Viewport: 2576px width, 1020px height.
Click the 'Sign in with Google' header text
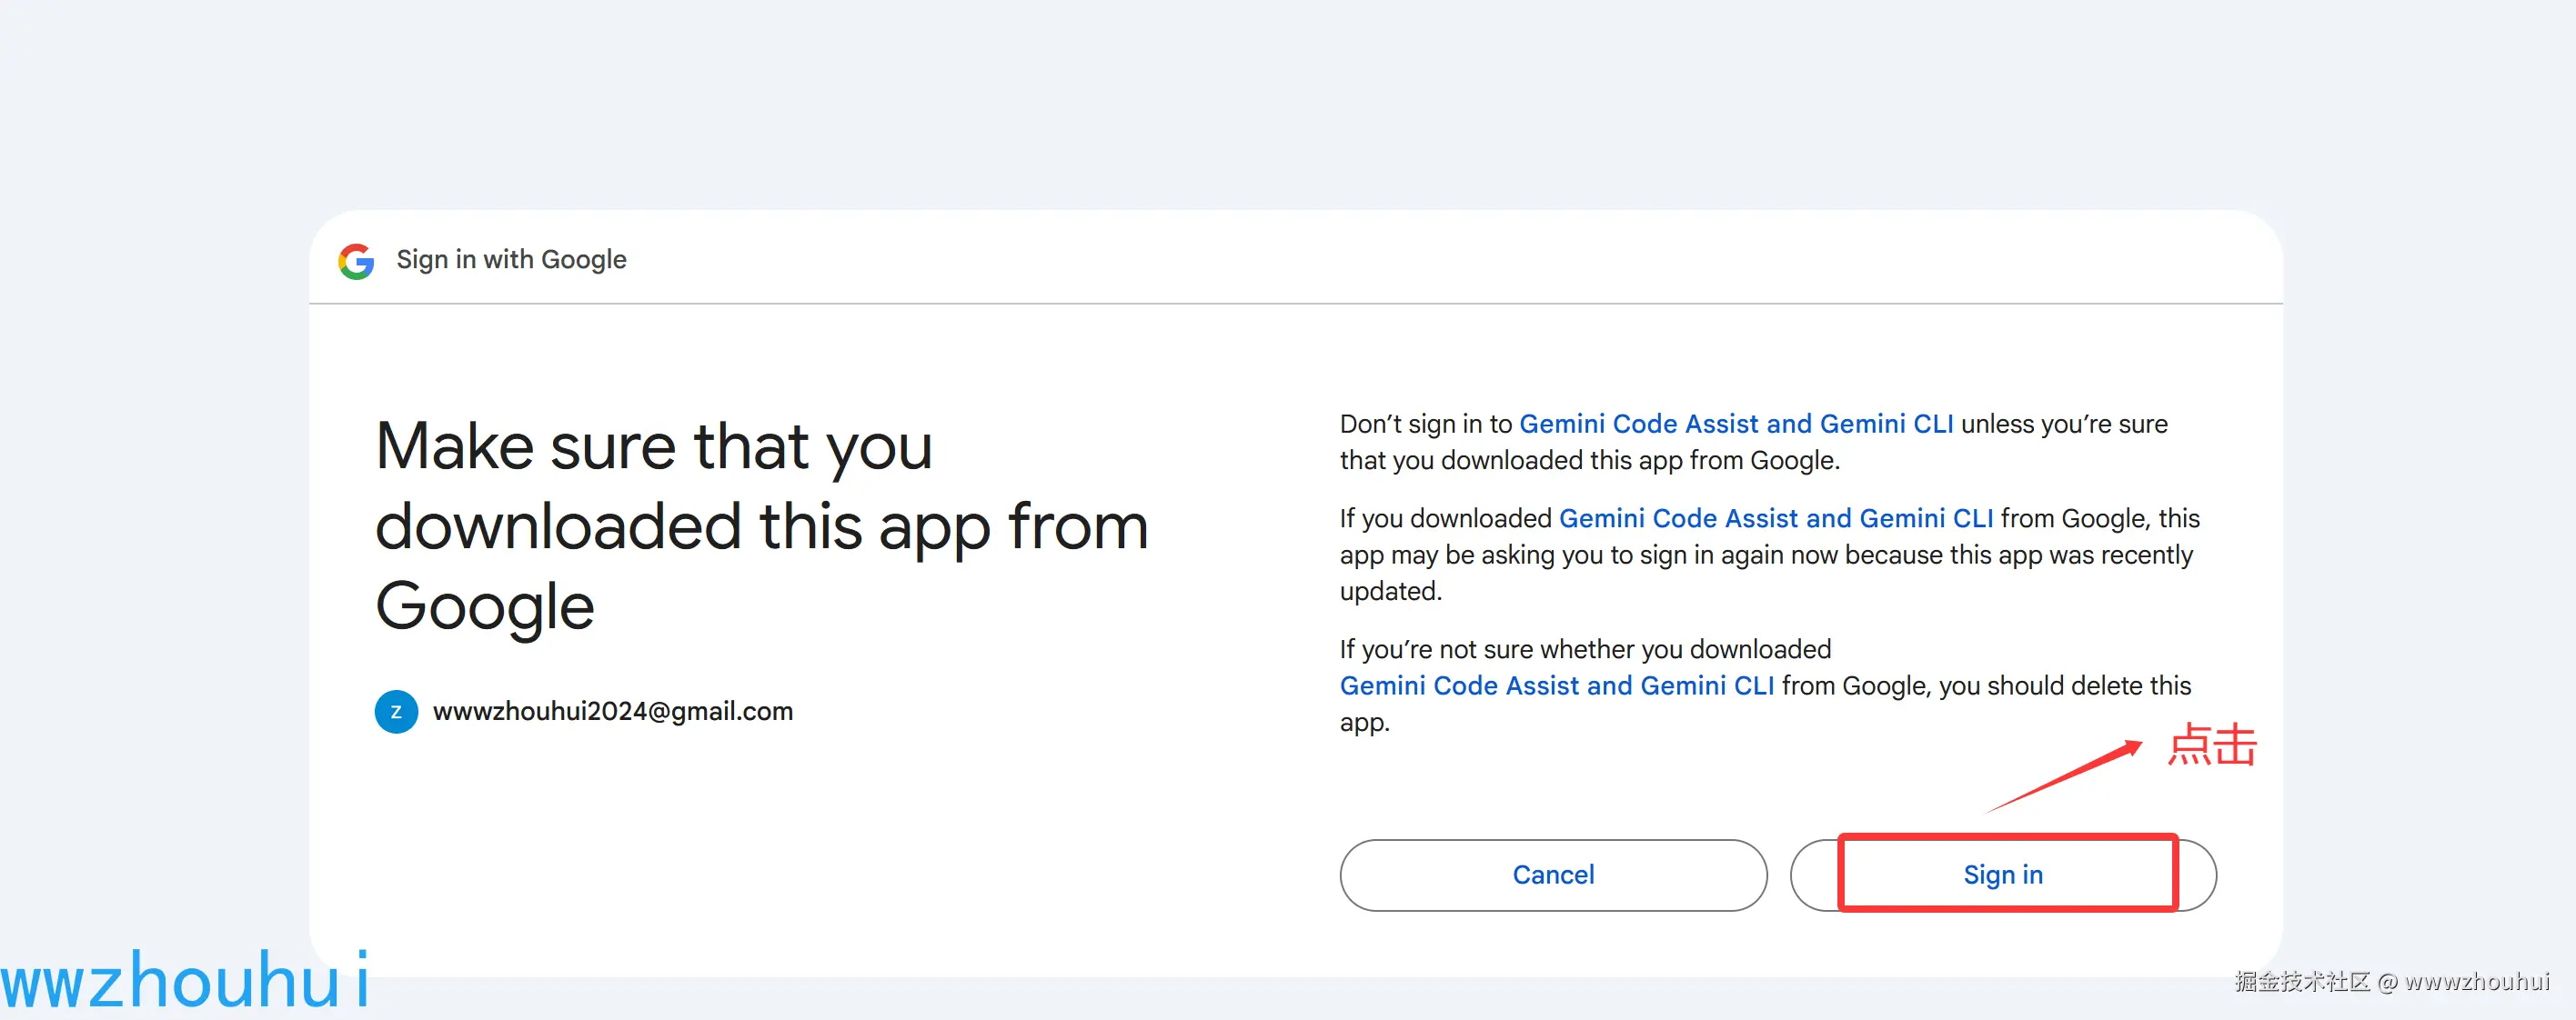pyautogui.click(x=511, y=260)
